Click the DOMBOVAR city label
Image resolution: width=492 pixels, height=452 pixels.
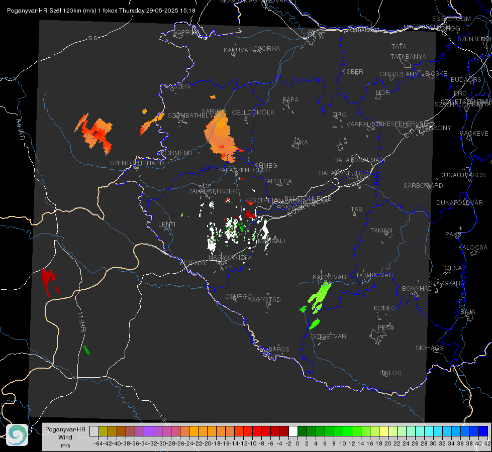(x=374, y=275)
